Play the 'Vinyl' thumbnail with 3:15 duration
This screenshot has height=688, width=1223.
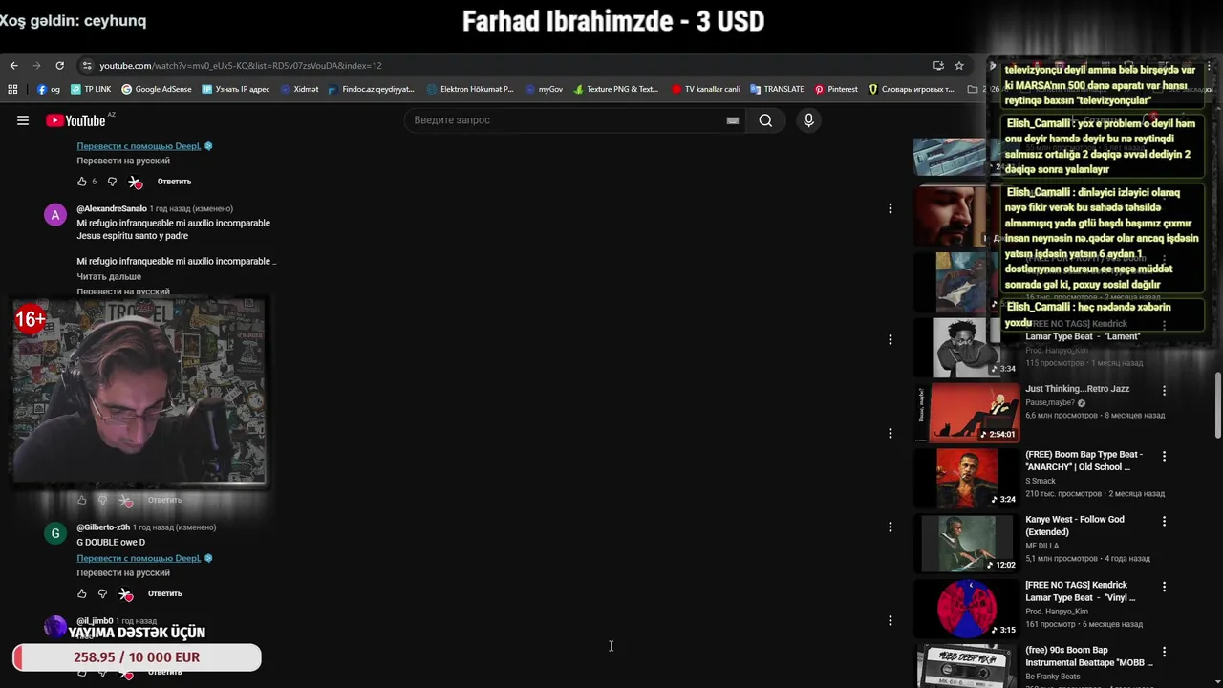click(967, 608)
